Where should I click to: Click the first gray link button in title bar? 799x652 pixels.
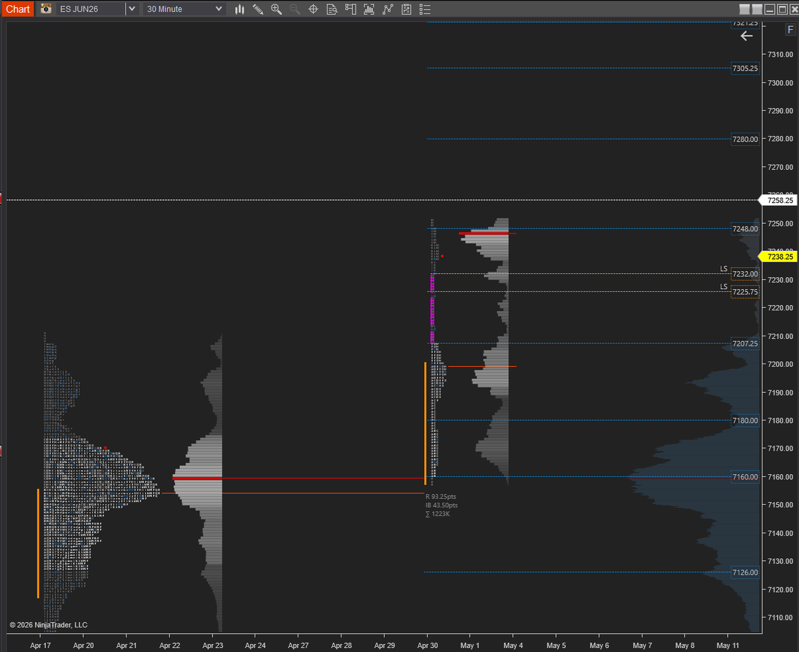point(746,9)
